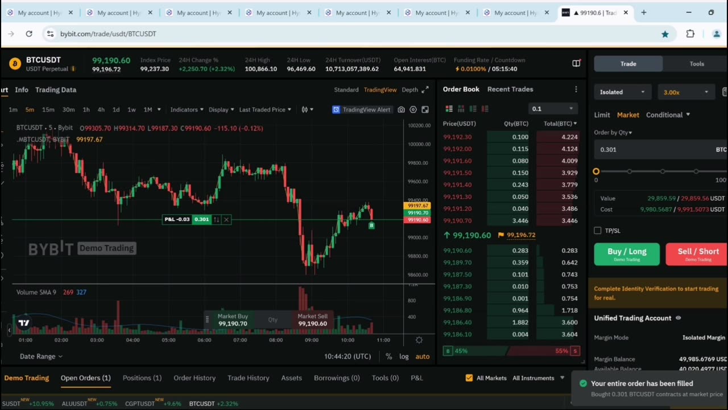
Task: Click the mark price flag icon
Action: click(x=501, y=235)
